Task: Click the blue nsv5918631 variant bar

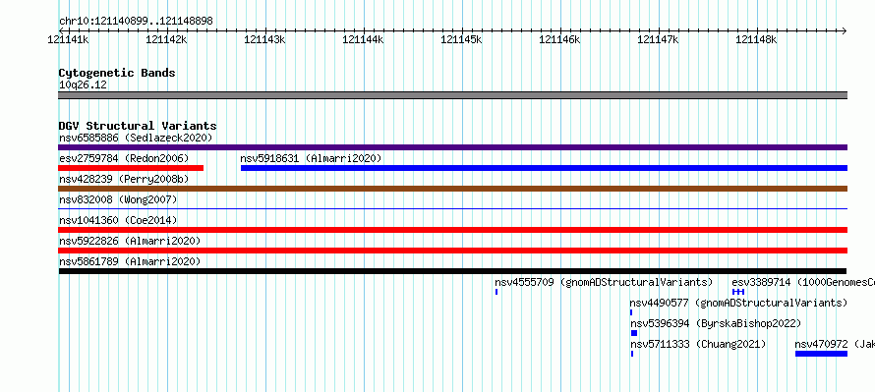Action: [x=544, y=168]
